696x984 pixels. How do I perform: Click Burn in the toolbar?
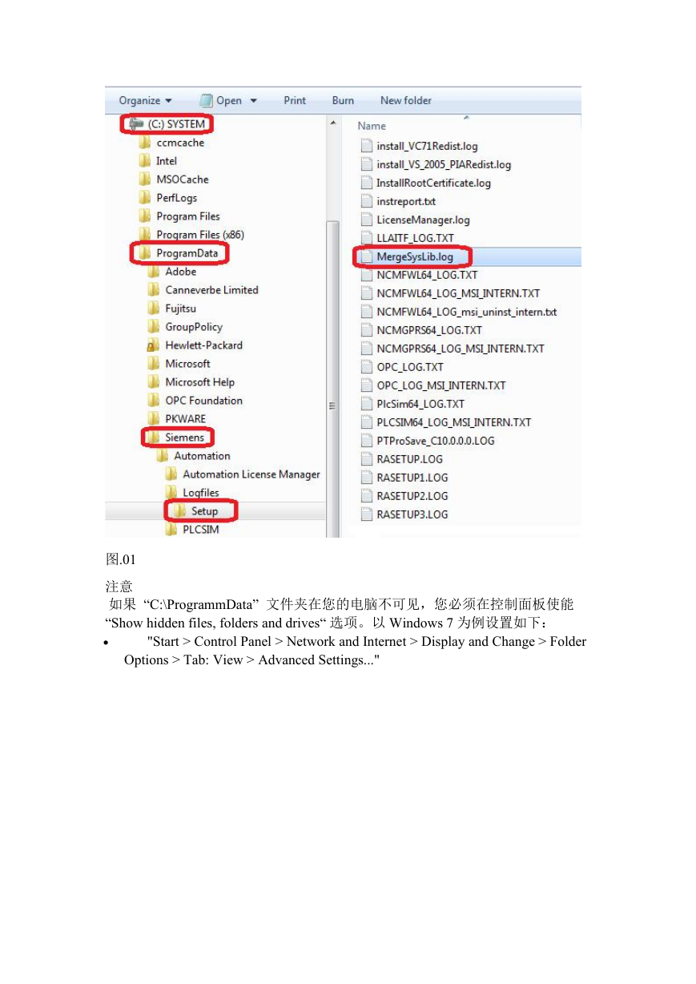[x=343, y=100]
